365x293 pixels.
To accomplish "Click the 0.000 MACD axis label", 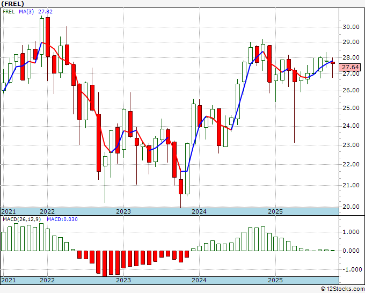I will pyautogui.click(x=351, y=251).
